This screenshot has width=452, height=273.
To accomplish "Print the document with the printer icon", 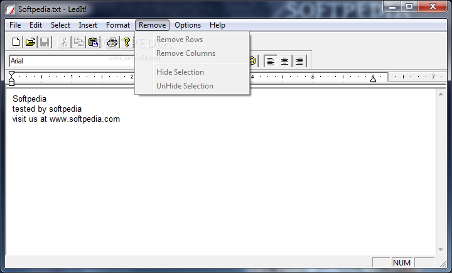I will 112,42.
